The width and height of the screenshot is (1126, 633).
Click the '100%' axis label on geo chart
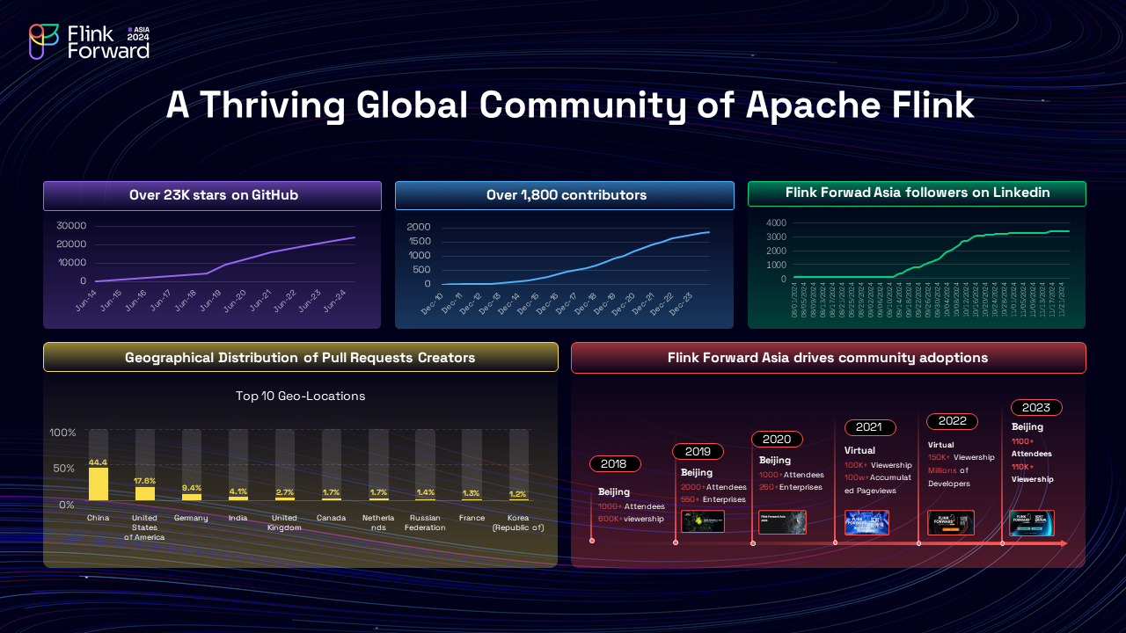pyautogui.click(x=63, y=433)
